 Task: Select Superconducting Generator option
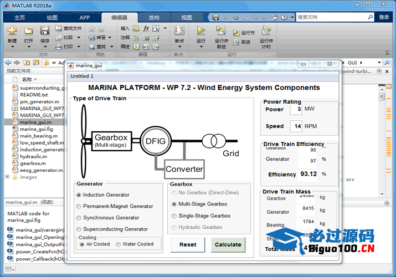tap(79, 229)
